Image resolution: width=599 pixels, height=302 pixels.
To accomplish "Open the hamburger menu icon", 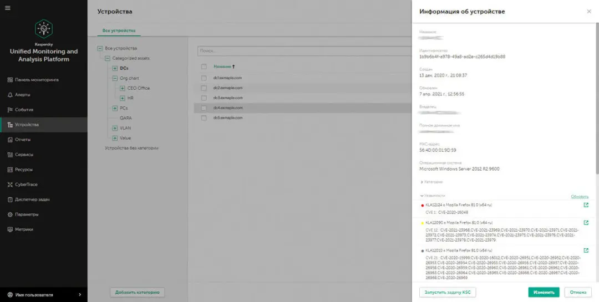I will click(7, 7).
